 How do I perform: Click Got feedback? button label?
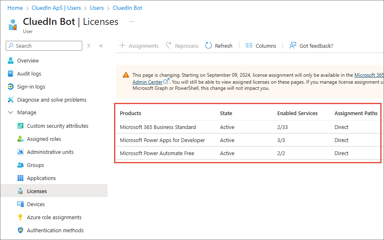click(x=316, y=46)
